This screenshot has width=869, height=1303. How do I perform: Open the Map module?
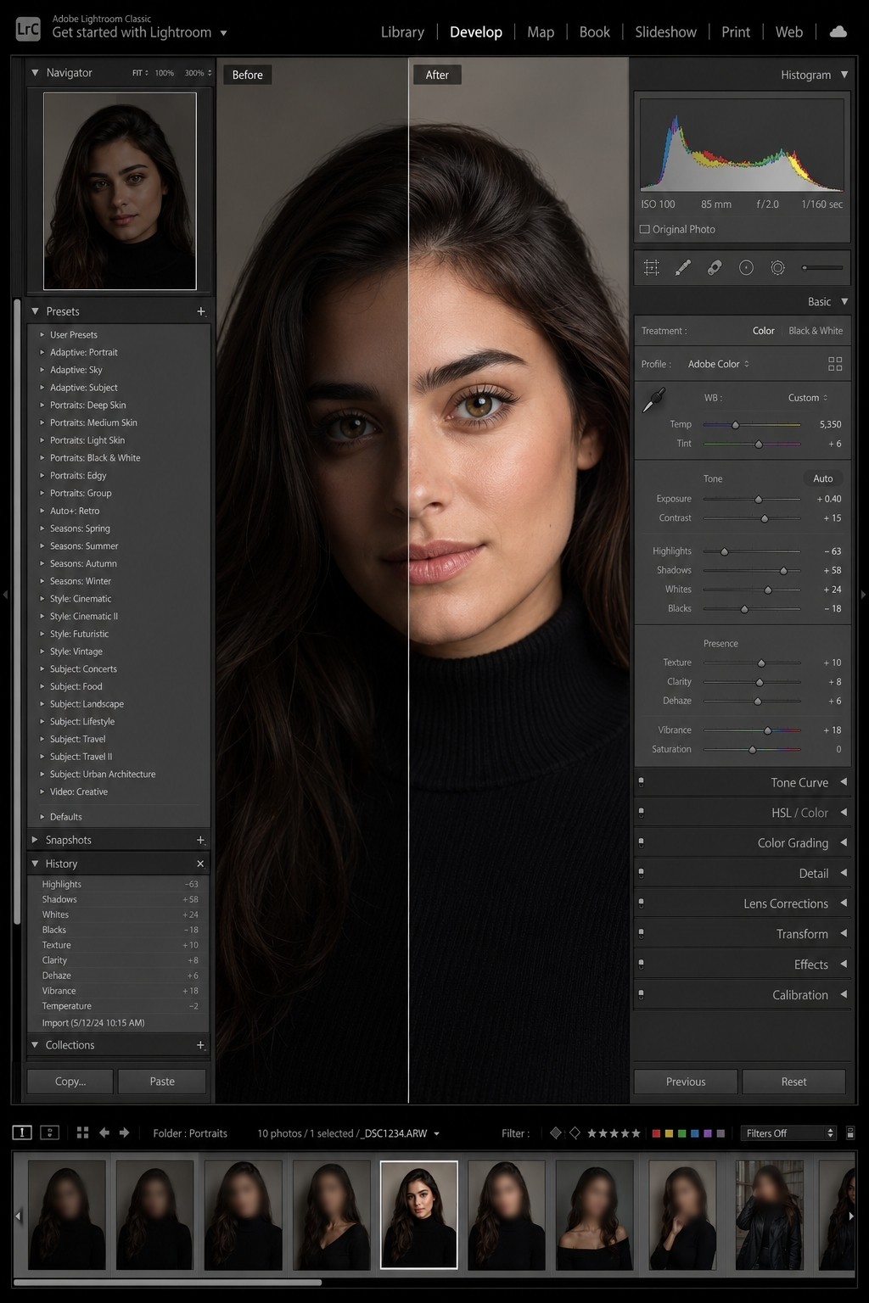(x=541, y=31)
